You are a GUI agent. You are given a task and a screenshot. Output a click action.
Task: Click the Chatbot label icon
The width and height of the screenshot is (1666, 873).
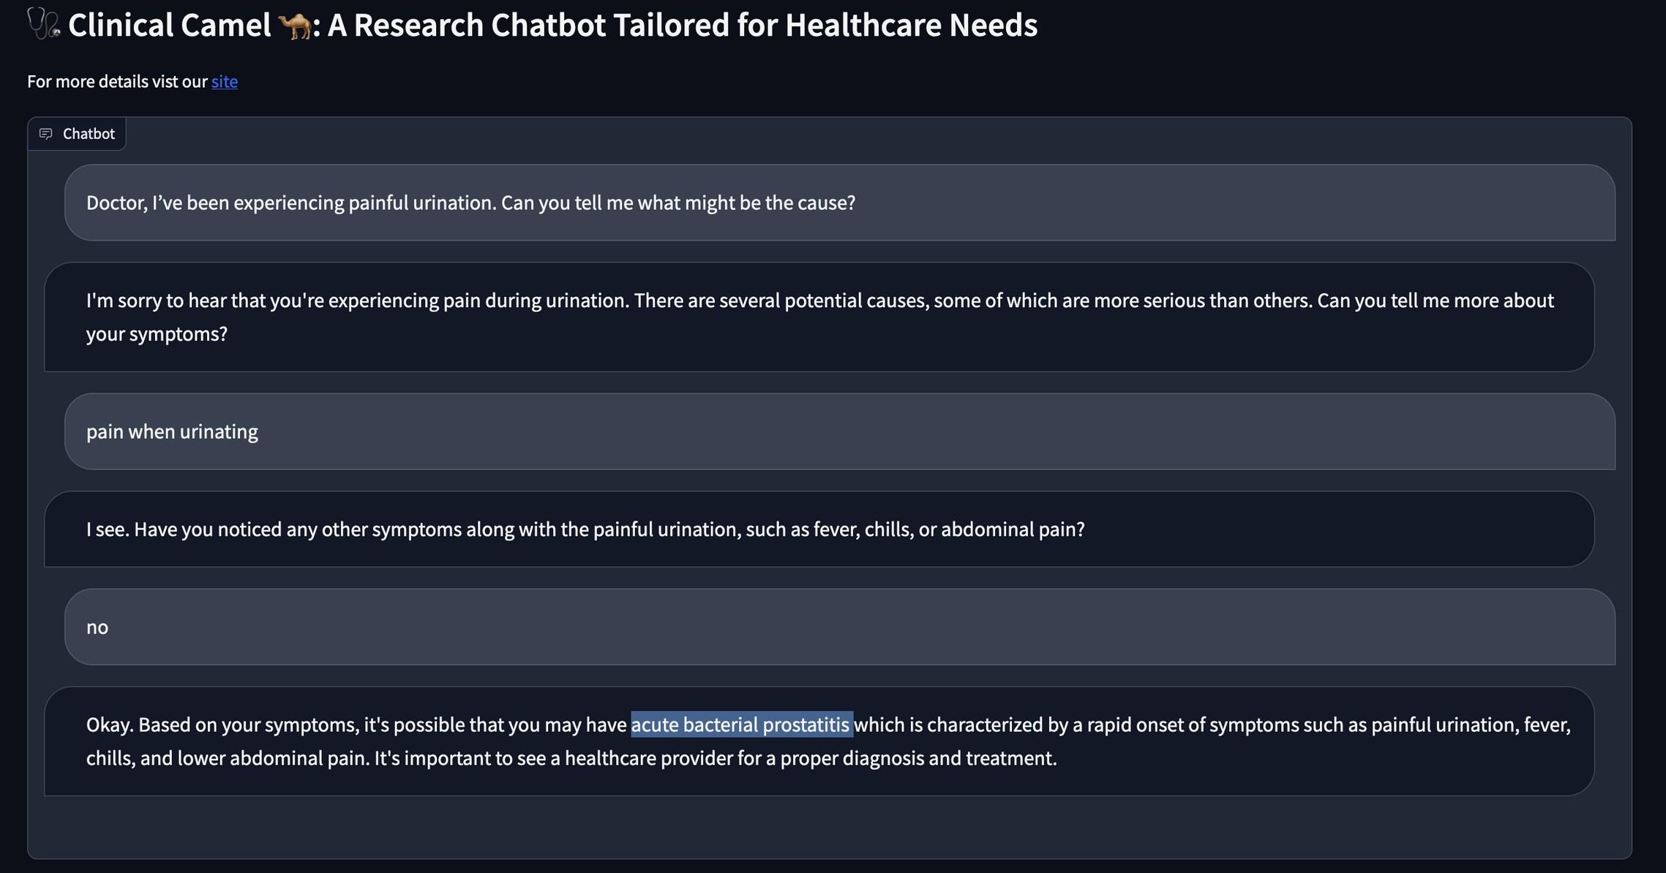(45, 134)
